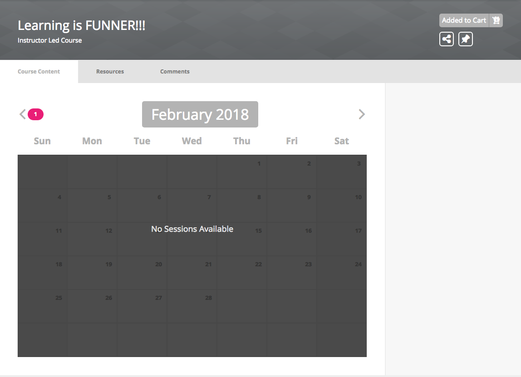Select calendar day 12

point(92,239)
